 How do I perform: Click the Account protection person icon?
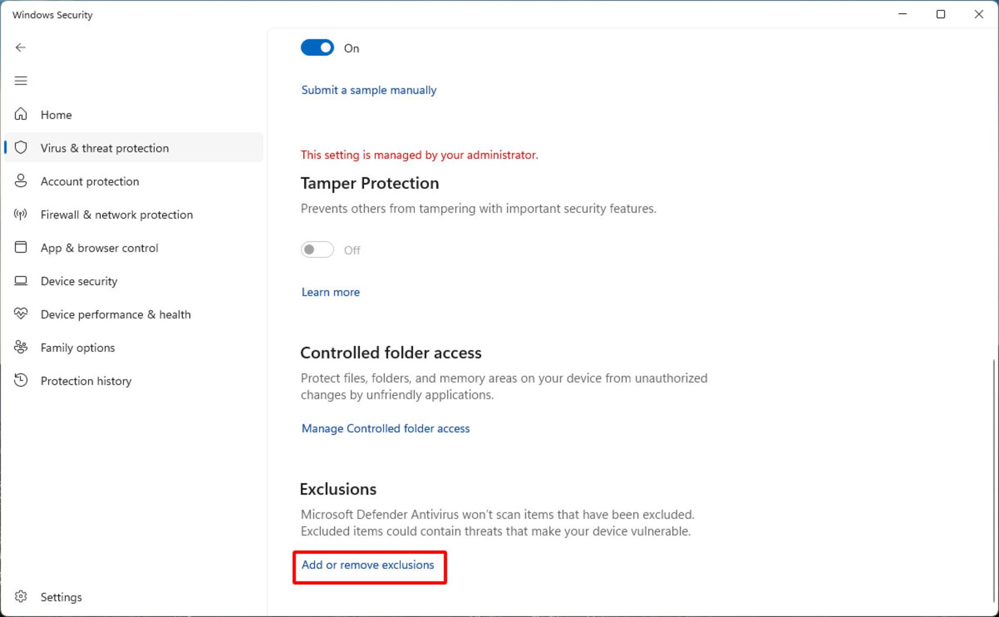(x=21, y=181)
